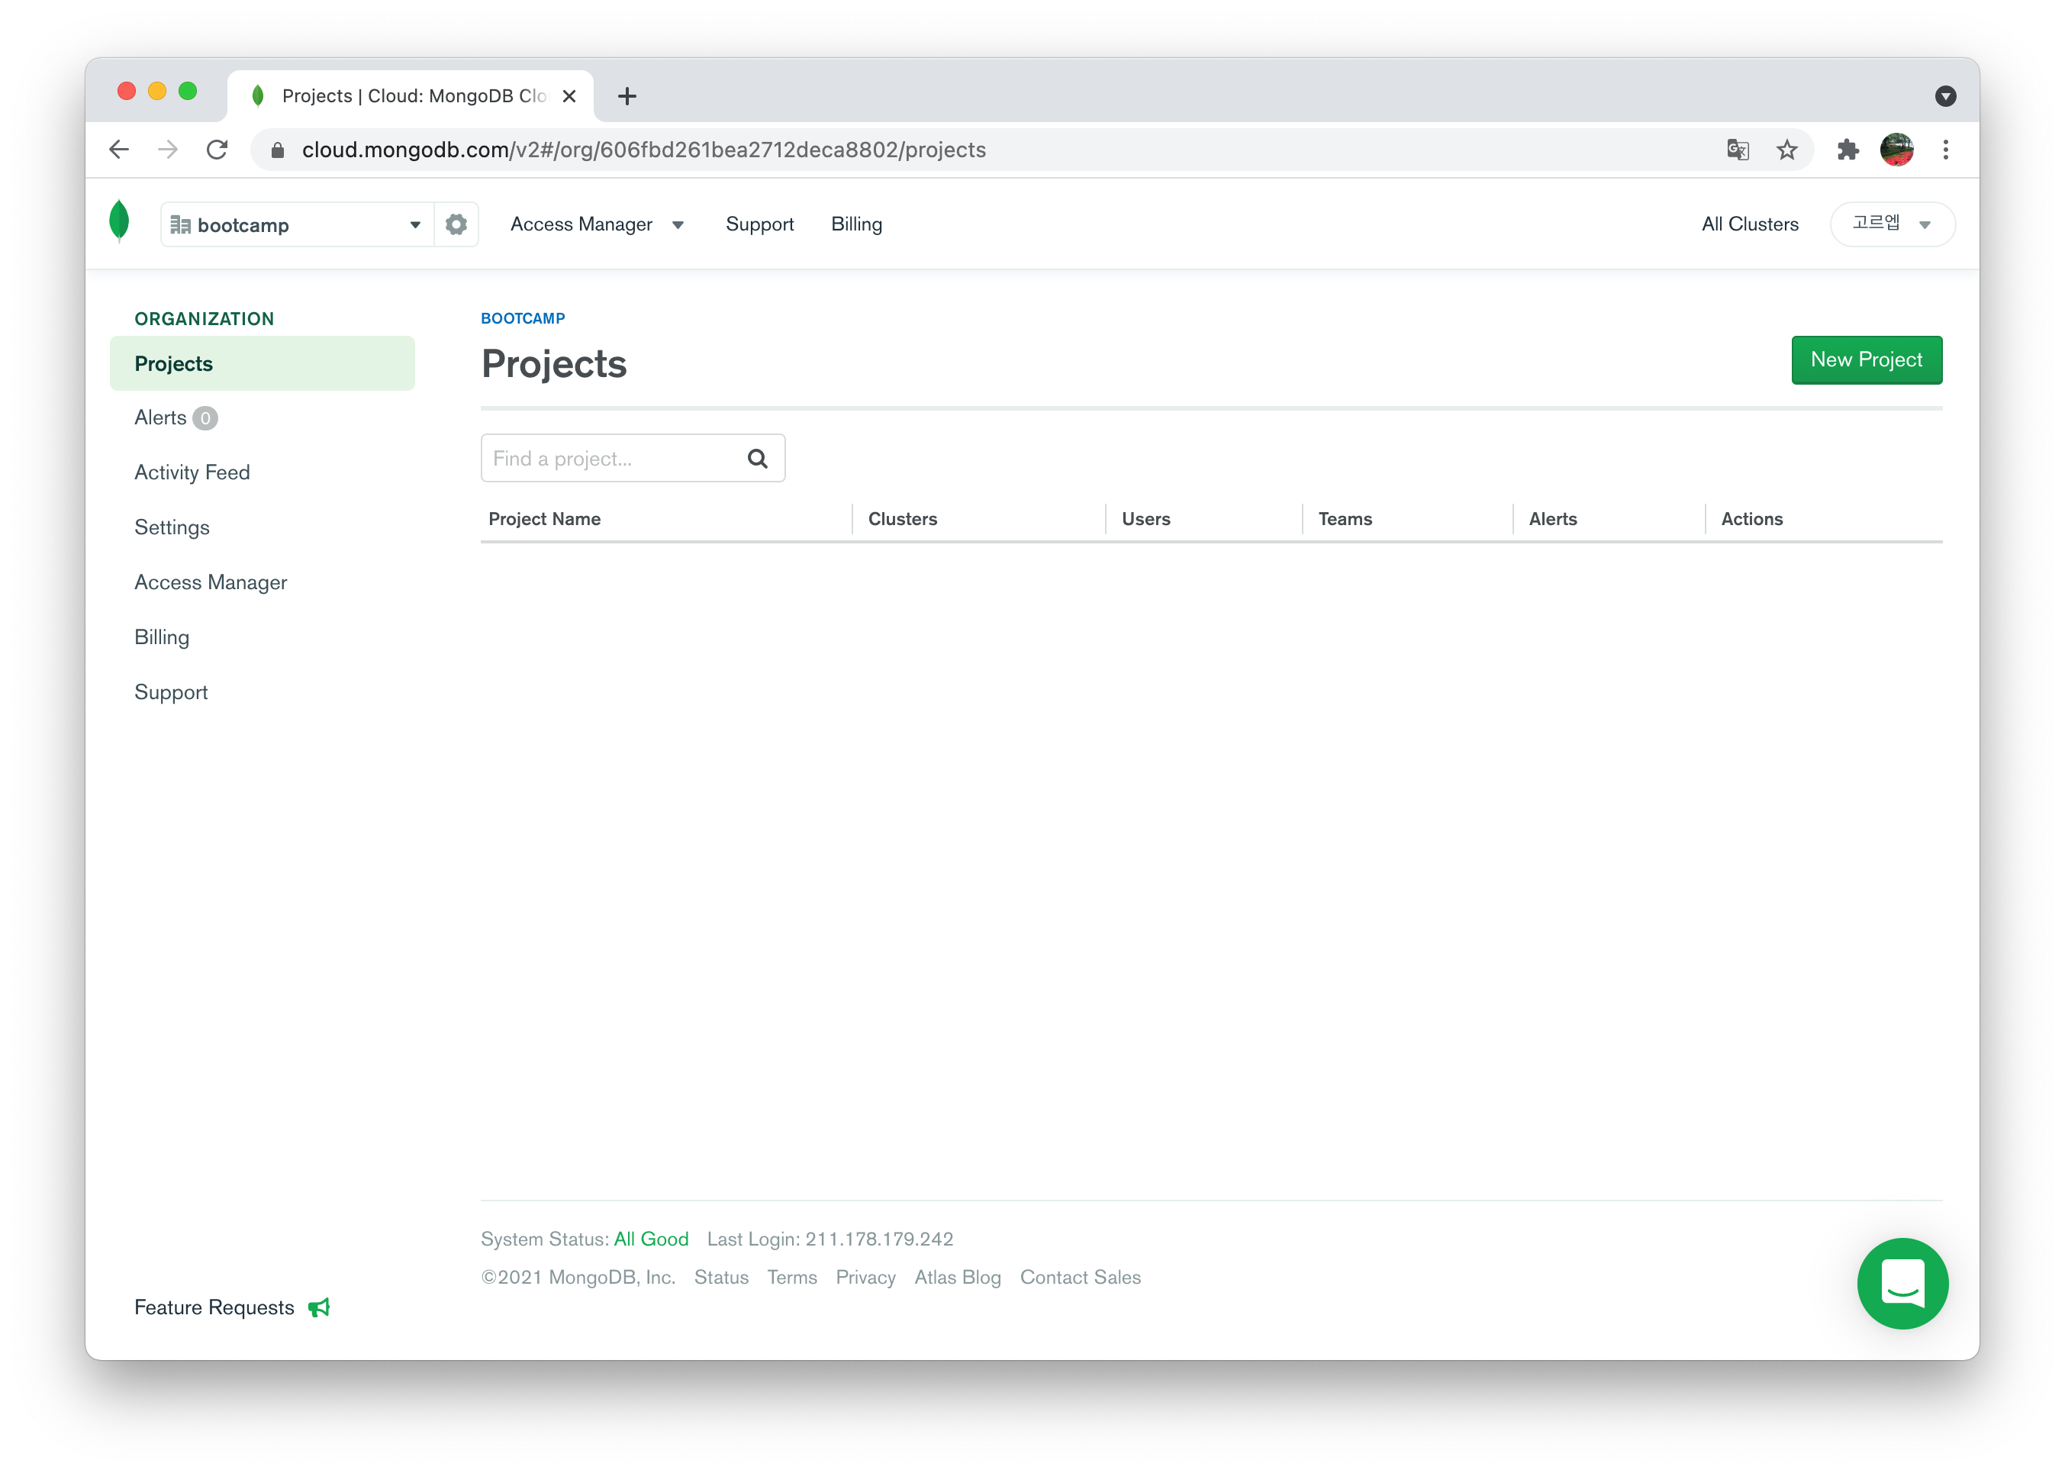This screenshot has width=2065, height=1473.
Task: Click the MongoDB leaf logo
Action: pos(119,221)
